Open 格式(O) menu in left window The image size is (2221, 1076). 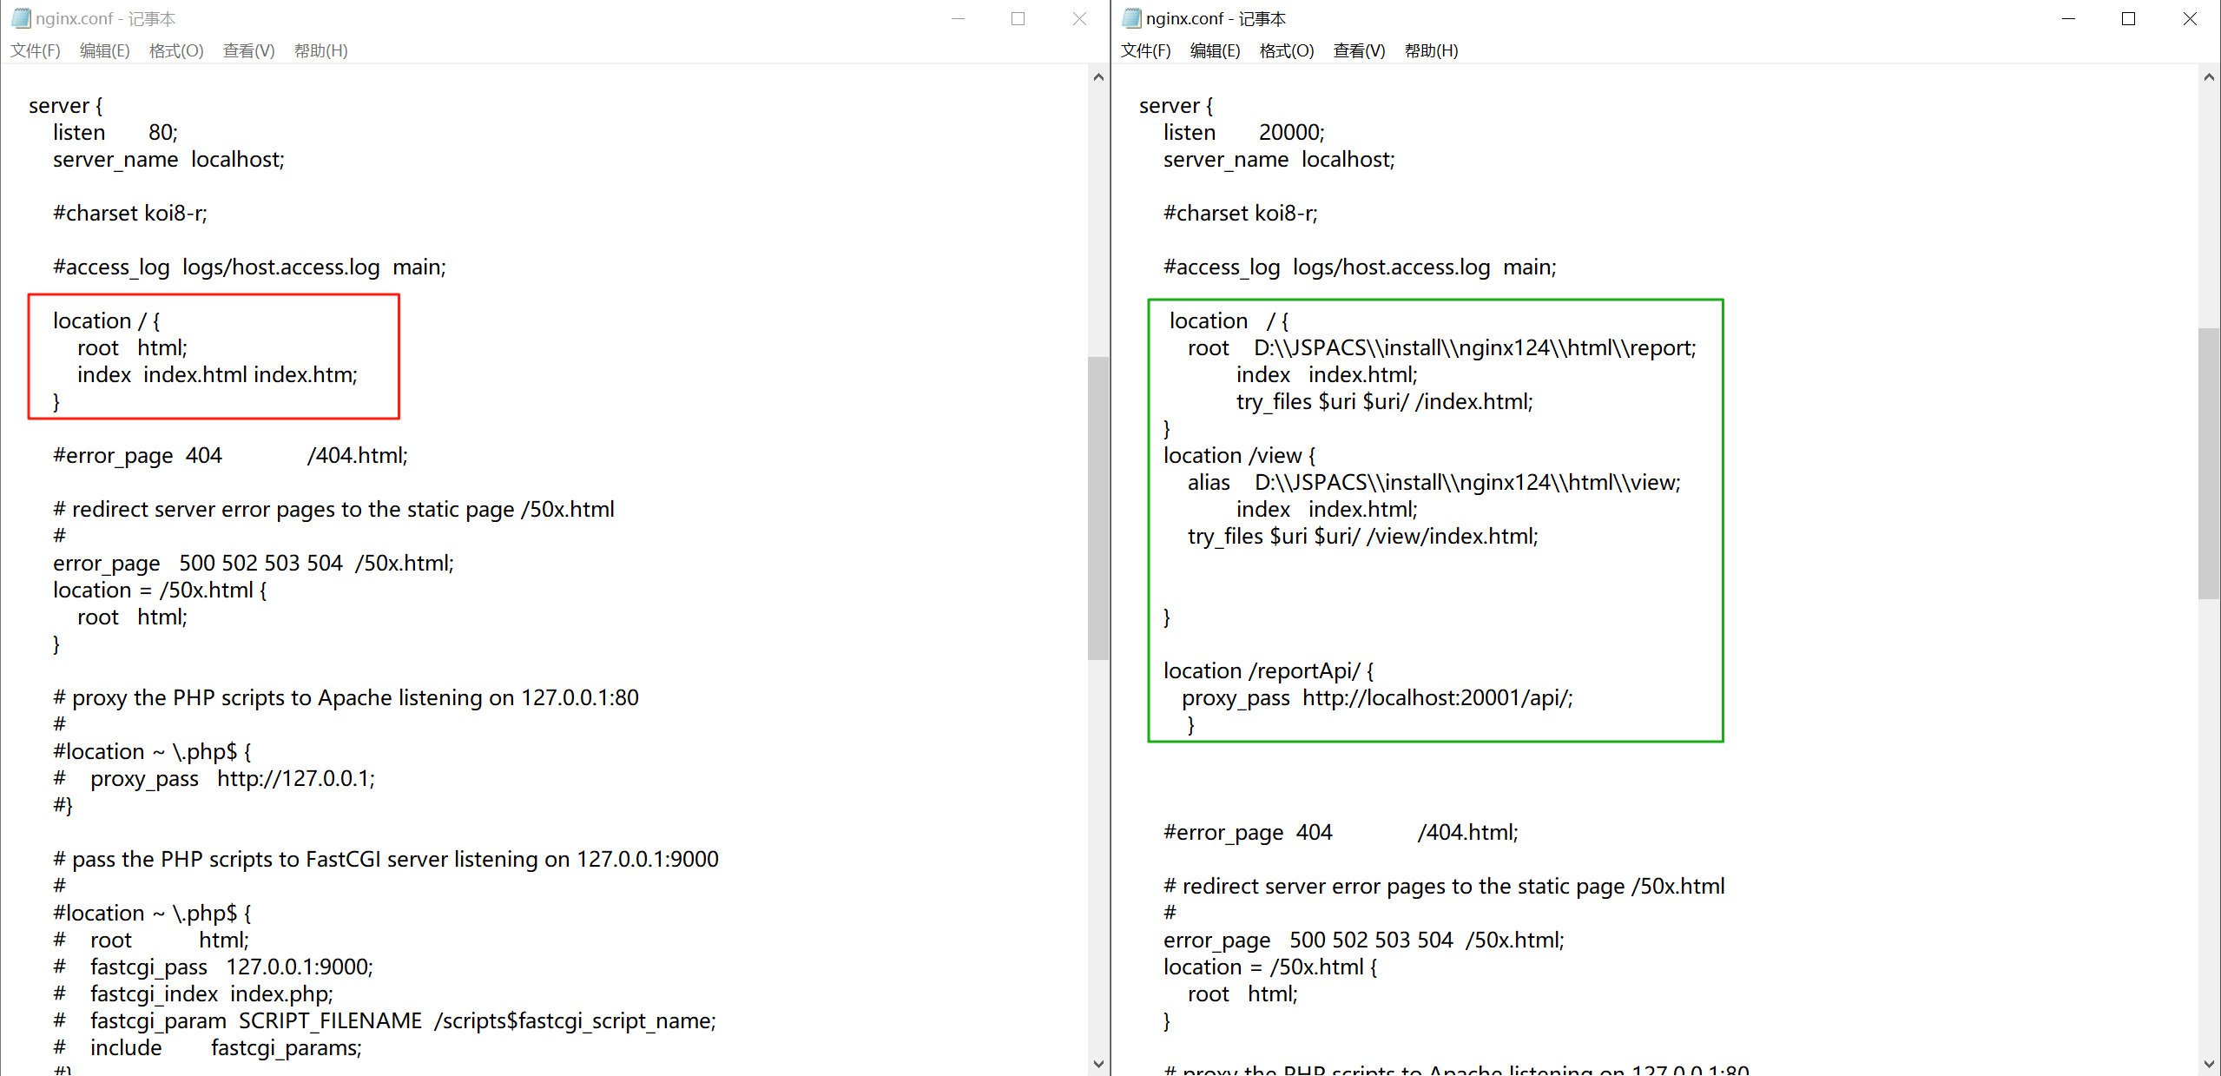point(176,50)
